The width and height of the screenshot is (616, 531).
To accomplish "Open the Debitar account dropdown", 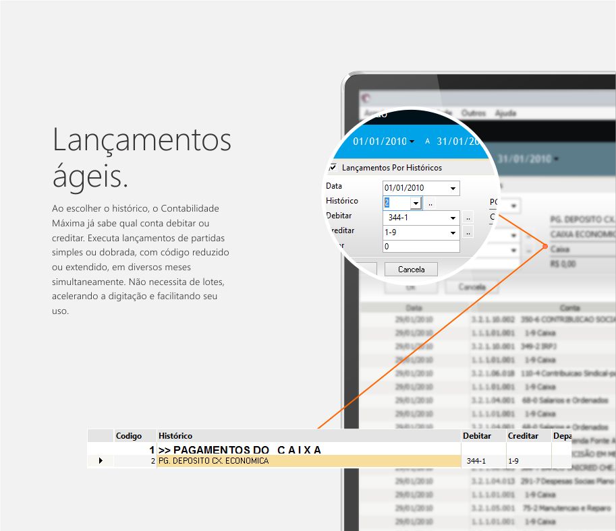I will pos(453,218).
